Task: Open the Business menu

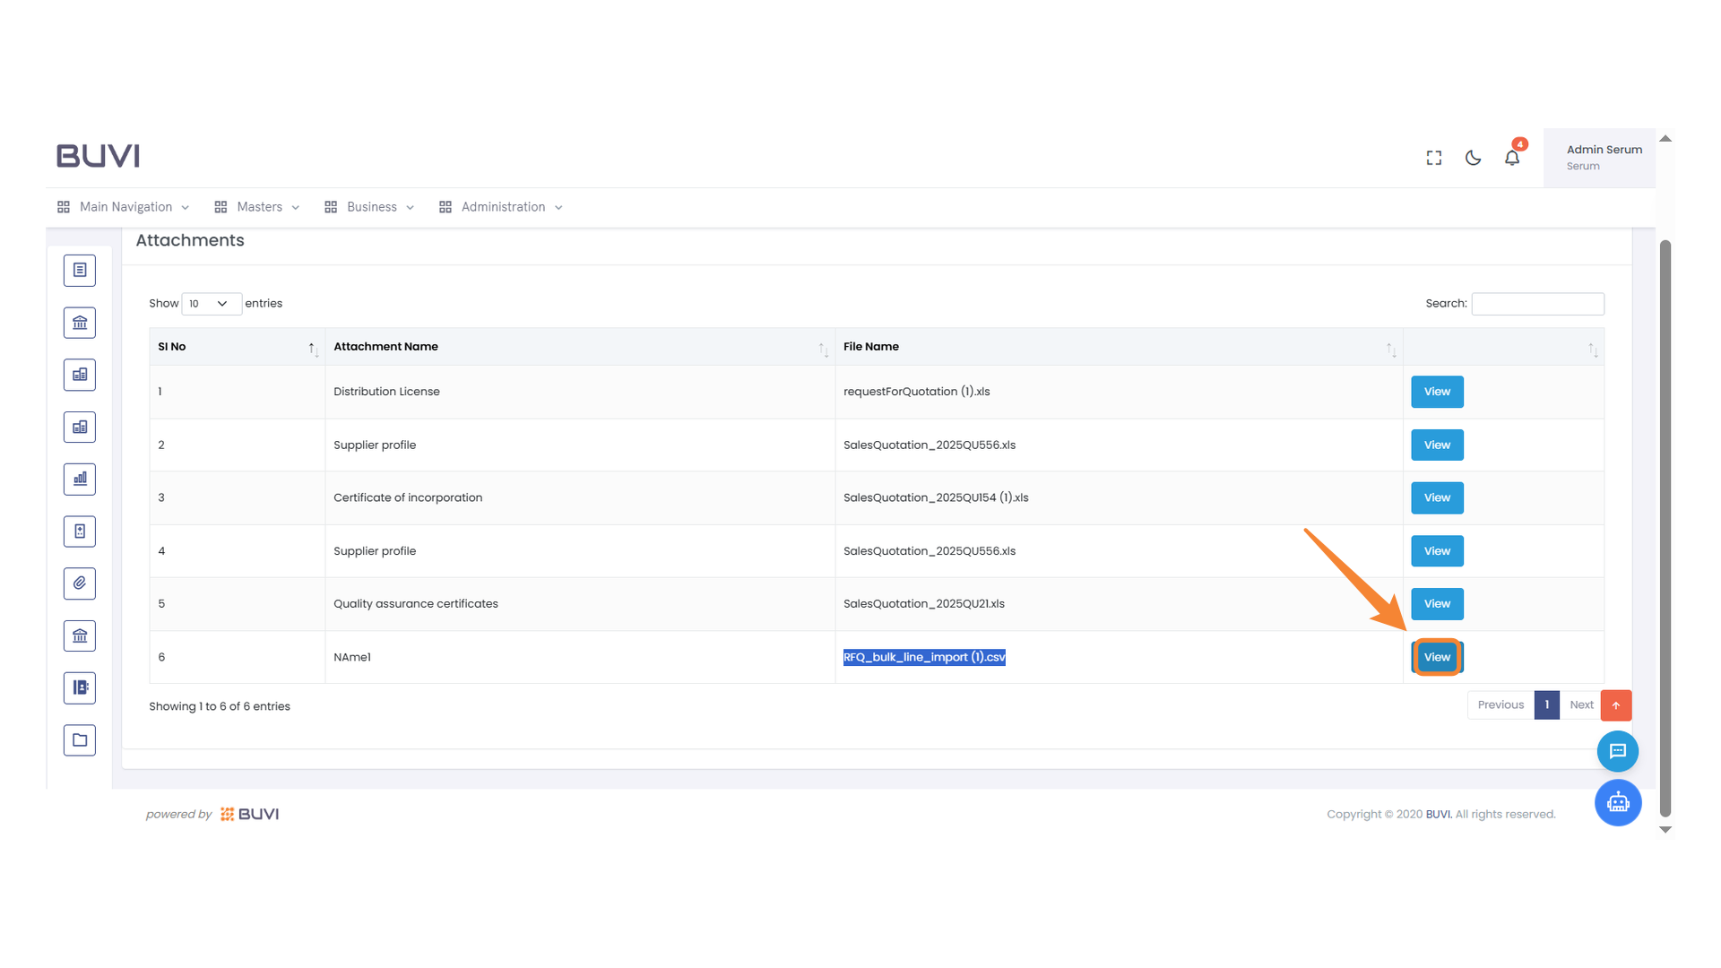Action: point(369,207)
